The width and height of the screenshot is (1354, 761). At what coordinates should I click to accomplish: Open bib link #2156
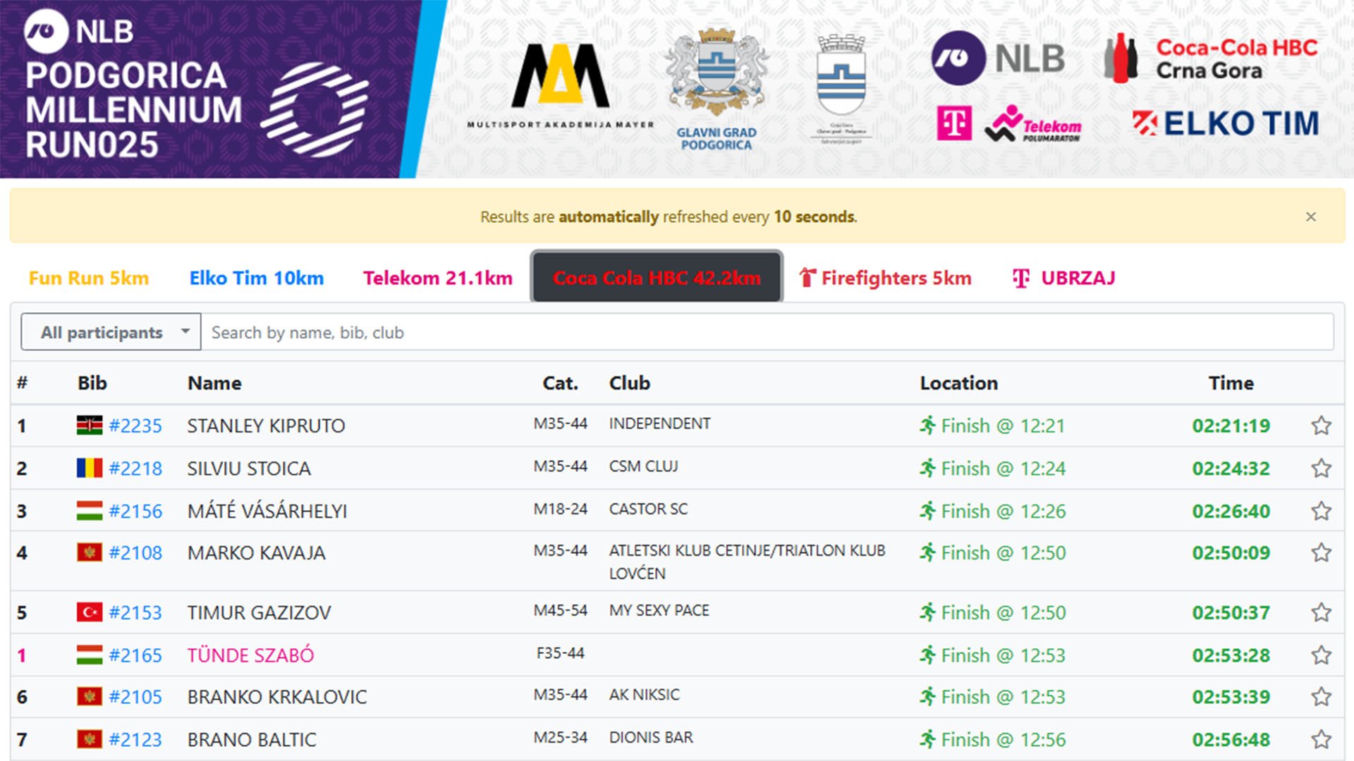pos(135,511)
